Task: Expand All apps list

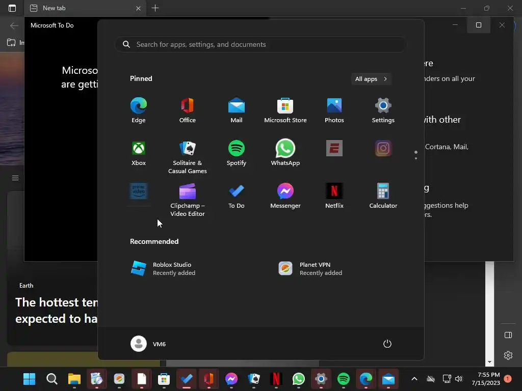Action: point(371,79)
